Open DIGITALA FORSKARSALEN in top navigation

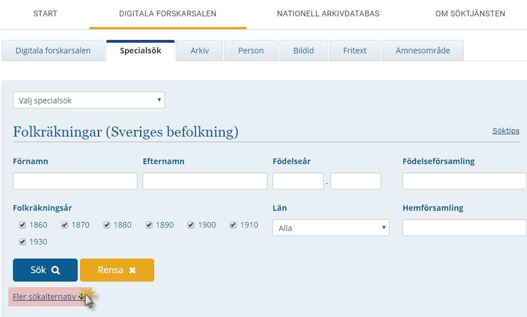168,13
